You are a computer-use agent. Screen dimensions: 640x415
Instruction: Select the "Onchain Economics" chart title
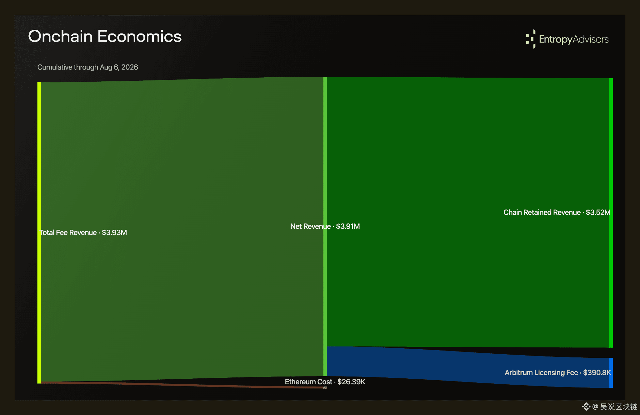coord(105,36)
